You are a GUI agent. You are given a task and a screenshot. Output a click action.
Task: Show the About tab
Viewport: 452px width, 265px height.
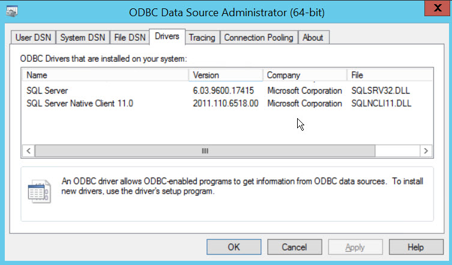pos(313,37)
